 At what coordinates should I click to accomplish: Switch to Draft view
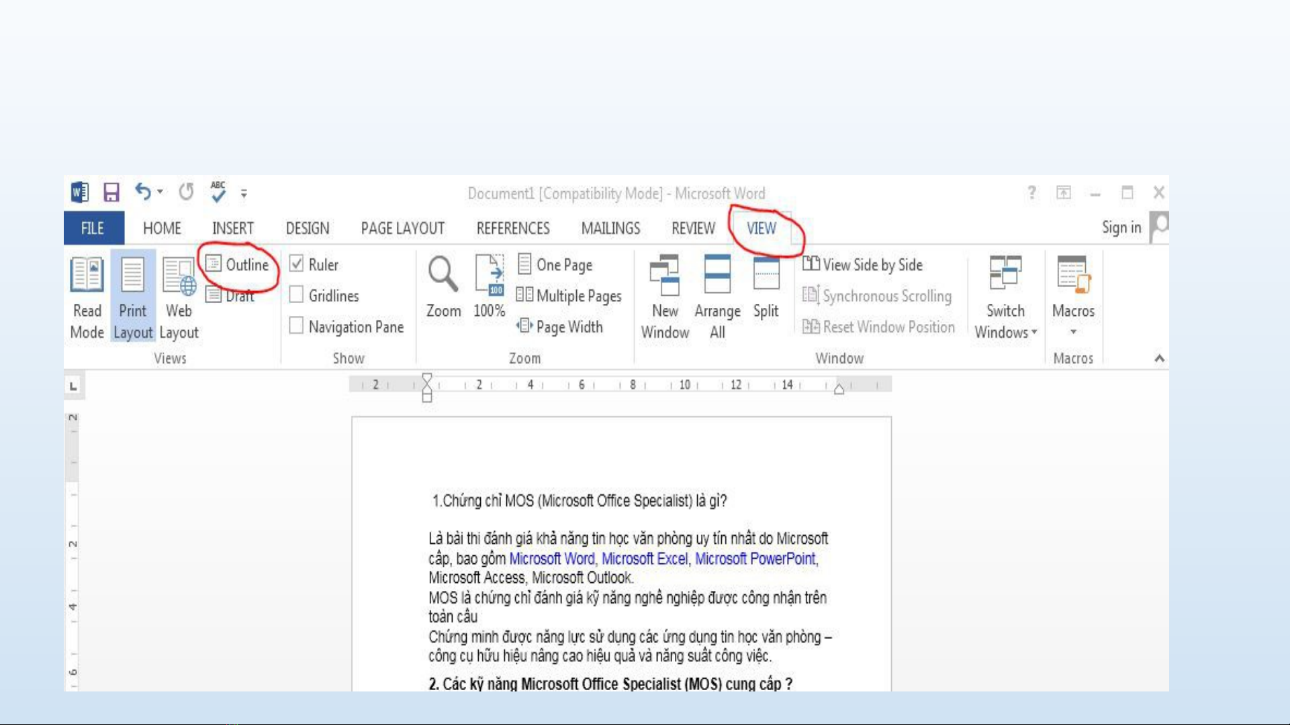tap(230, 295)
